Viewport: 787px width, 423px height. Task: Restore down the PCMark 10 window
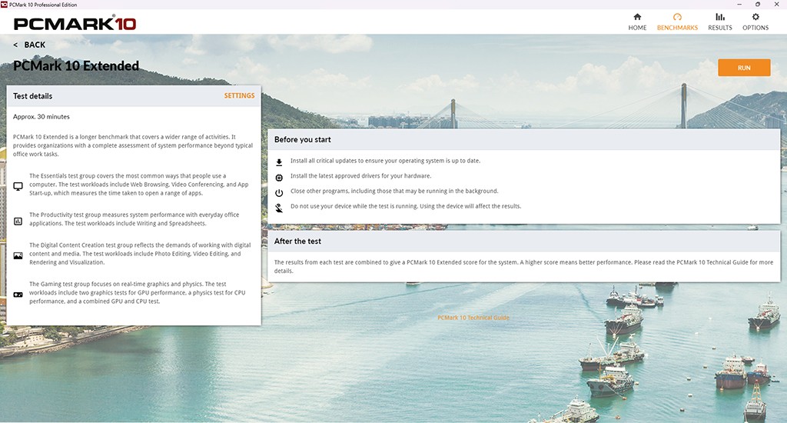tap(758, 4)
